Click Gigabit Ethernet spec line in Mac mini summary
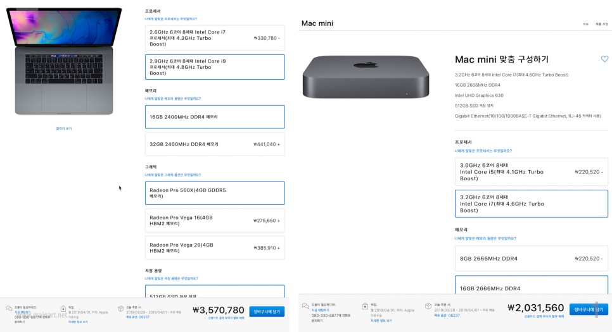 tap(528, 116)
